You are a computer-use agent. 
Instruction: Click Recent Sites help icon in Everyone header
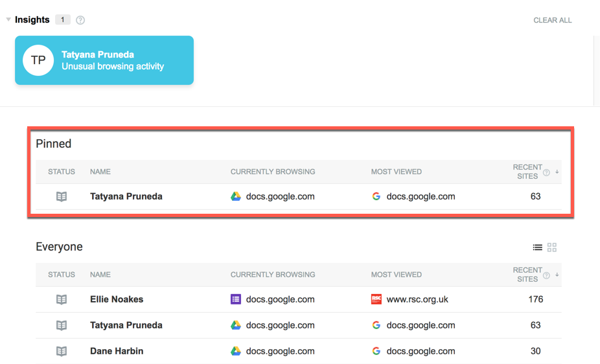tap(546, 275)
